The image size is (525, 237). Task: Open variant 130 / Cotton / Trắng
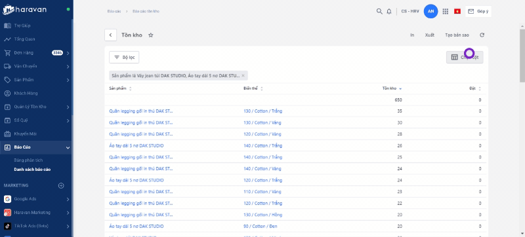click(x=263, y=111)
